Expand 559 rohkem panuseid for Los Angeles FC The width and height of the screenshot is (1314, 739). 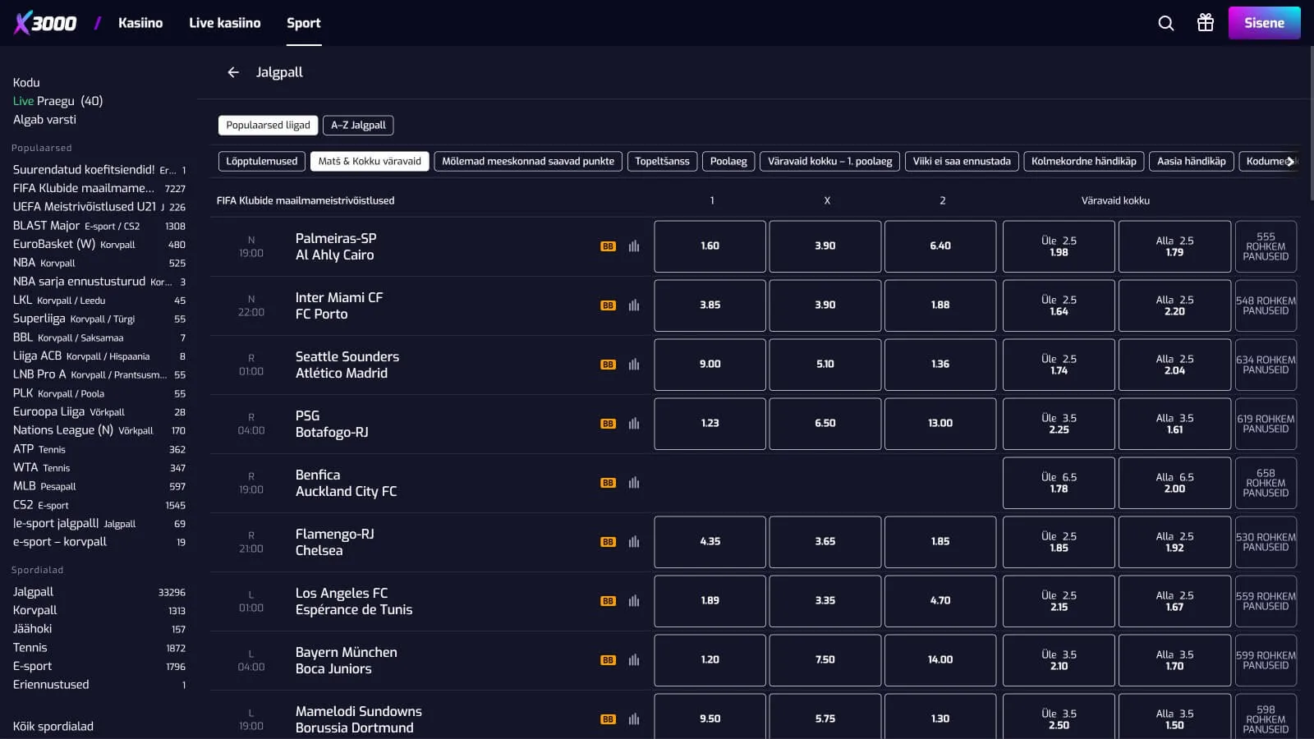(x=1266, y=601)
